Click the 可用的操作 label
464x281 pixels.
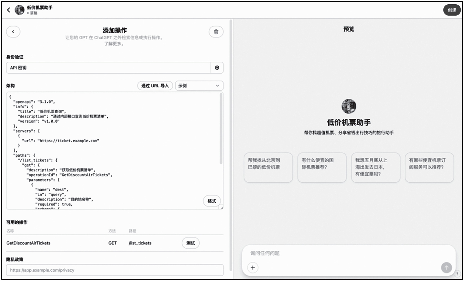click(x=17, y=222)
